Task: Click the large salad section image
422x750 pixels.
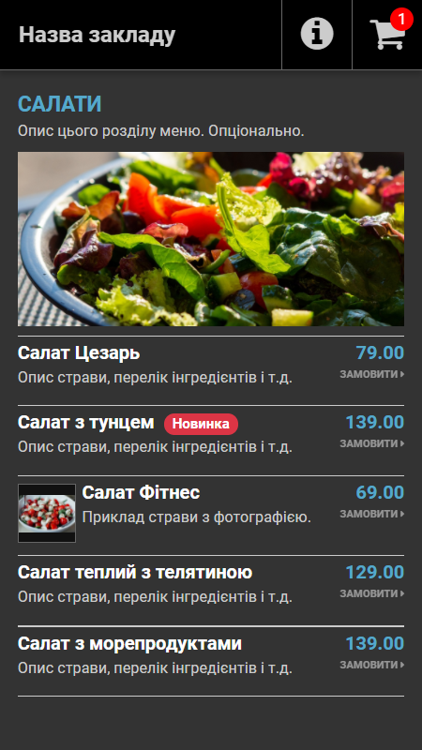Action: pos(211,239)
